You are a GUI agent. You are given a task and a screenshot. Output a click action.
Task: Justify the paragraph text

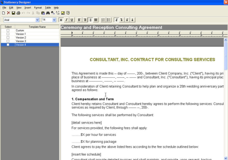pyautogui.click(x=96, y=20)
